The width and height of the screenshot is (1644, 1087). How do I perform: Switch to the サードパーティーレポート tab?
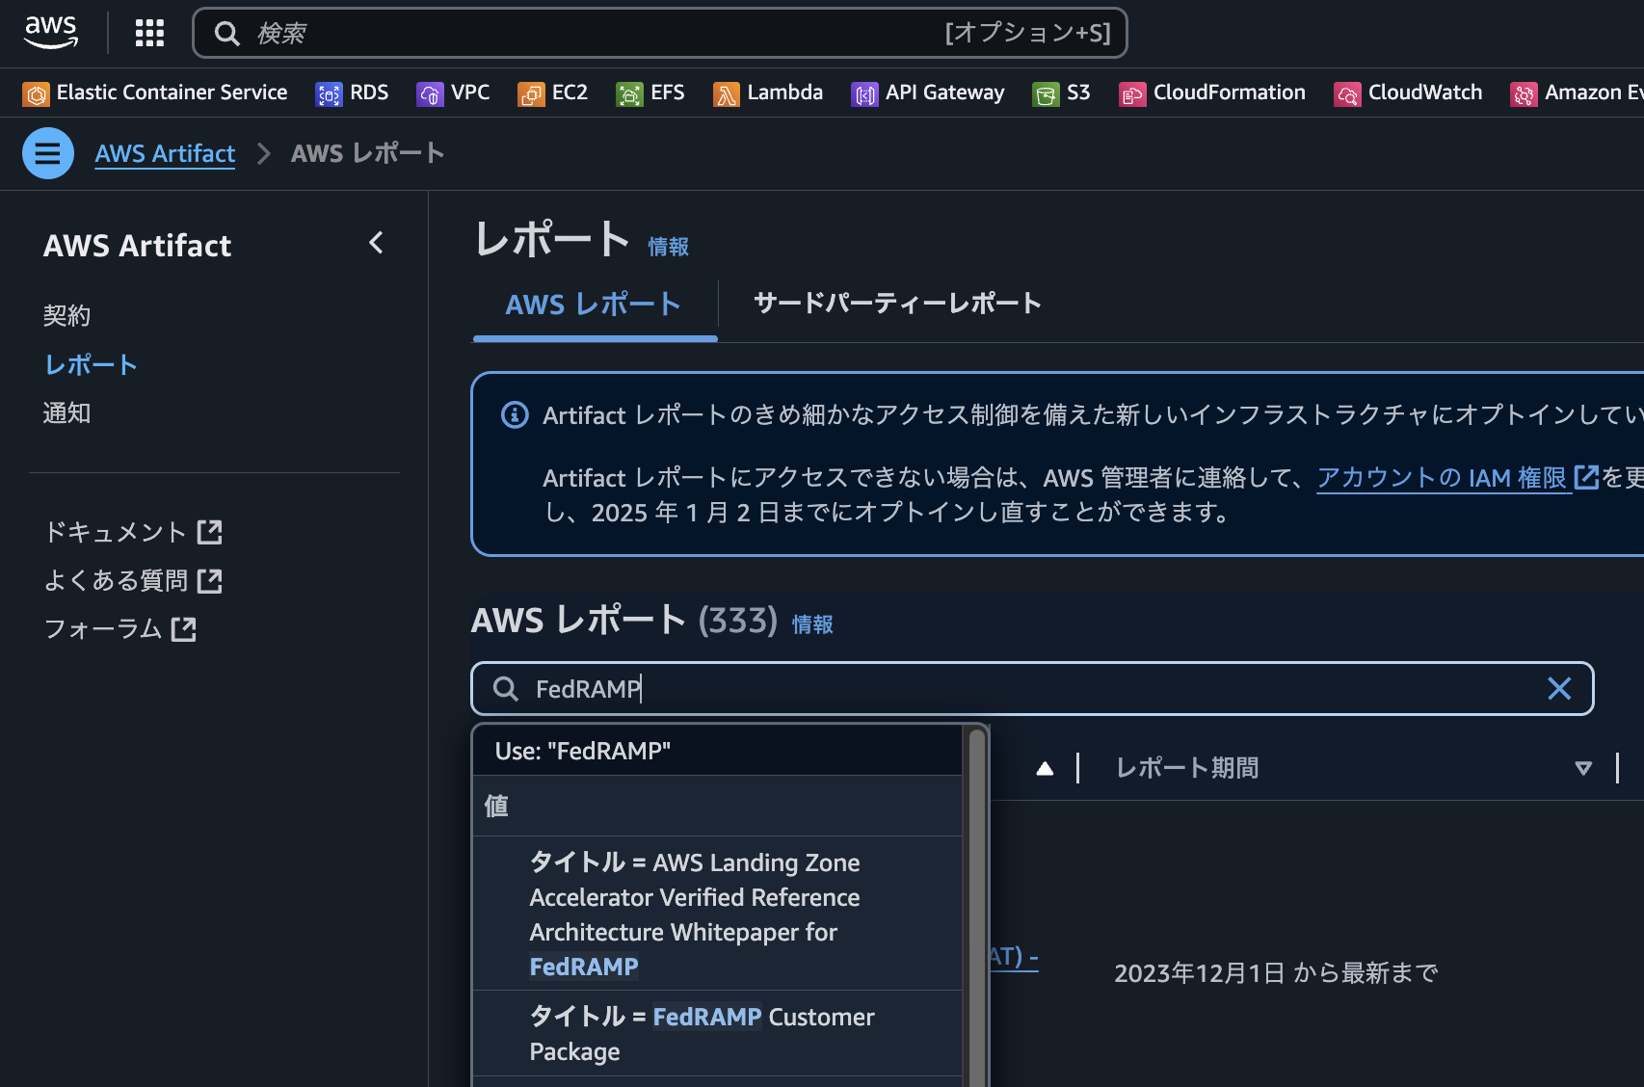point(896,304)
